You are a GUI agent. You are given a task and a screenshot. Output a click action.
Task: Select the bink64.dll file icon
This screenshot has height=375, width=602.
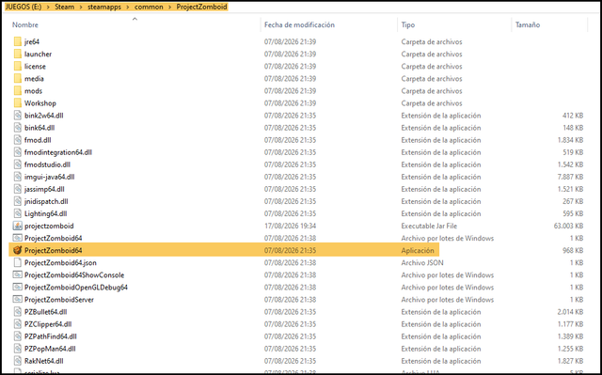point(18,127)
